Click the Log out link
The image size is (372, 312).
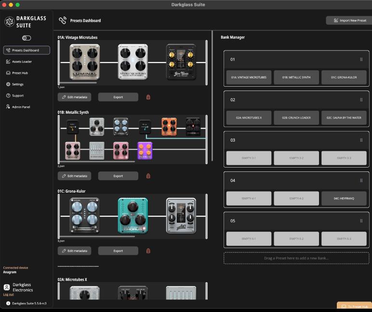coord(9,295)
